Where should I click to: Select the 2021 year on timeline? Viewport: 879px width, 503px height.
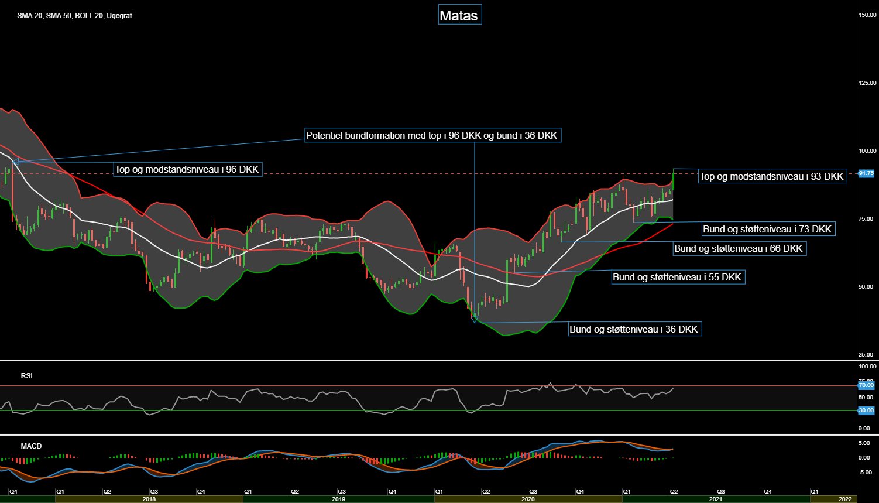tap(716, 499)
